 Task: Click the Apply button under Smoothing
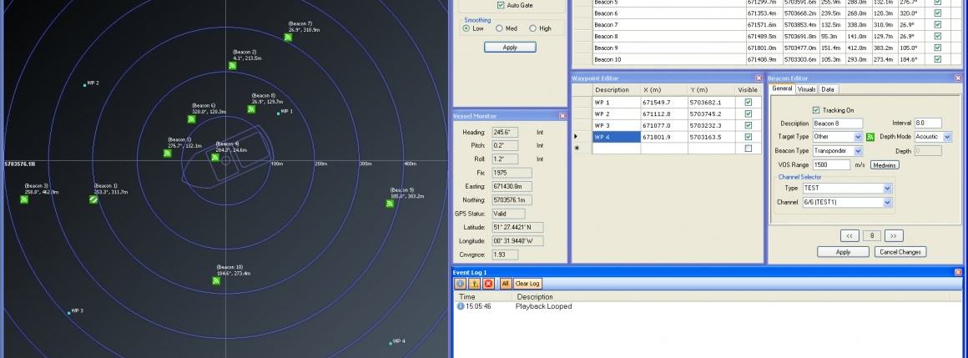510,48
